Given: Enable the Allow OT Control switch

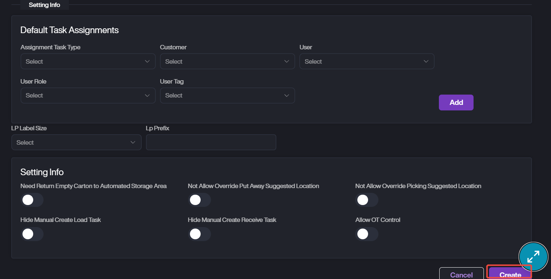Looking at the screenshot, I should (367, 234).
